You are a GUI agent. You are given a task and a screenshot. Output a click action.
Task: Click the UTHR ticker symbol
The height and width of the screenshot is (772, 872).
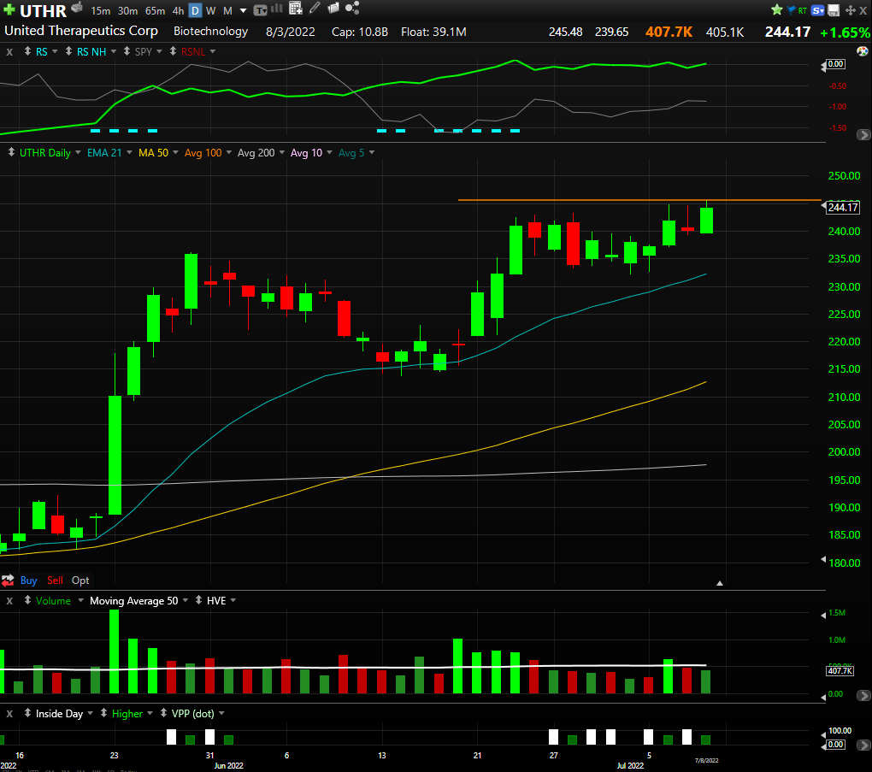click(x=43, y=10)
